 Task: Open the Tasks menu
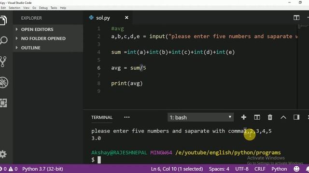pos(54,8)
